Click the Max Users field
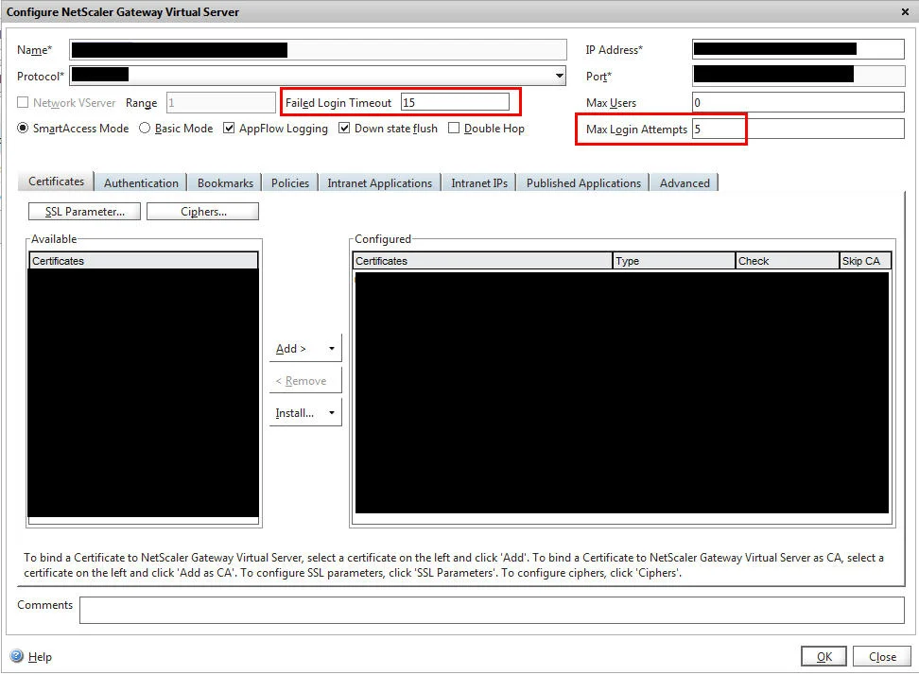 pos(798,102)
